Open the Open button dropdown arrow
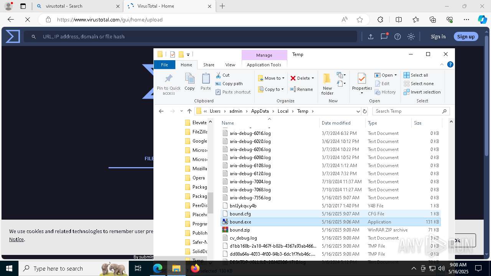 (x=395, y=75)
